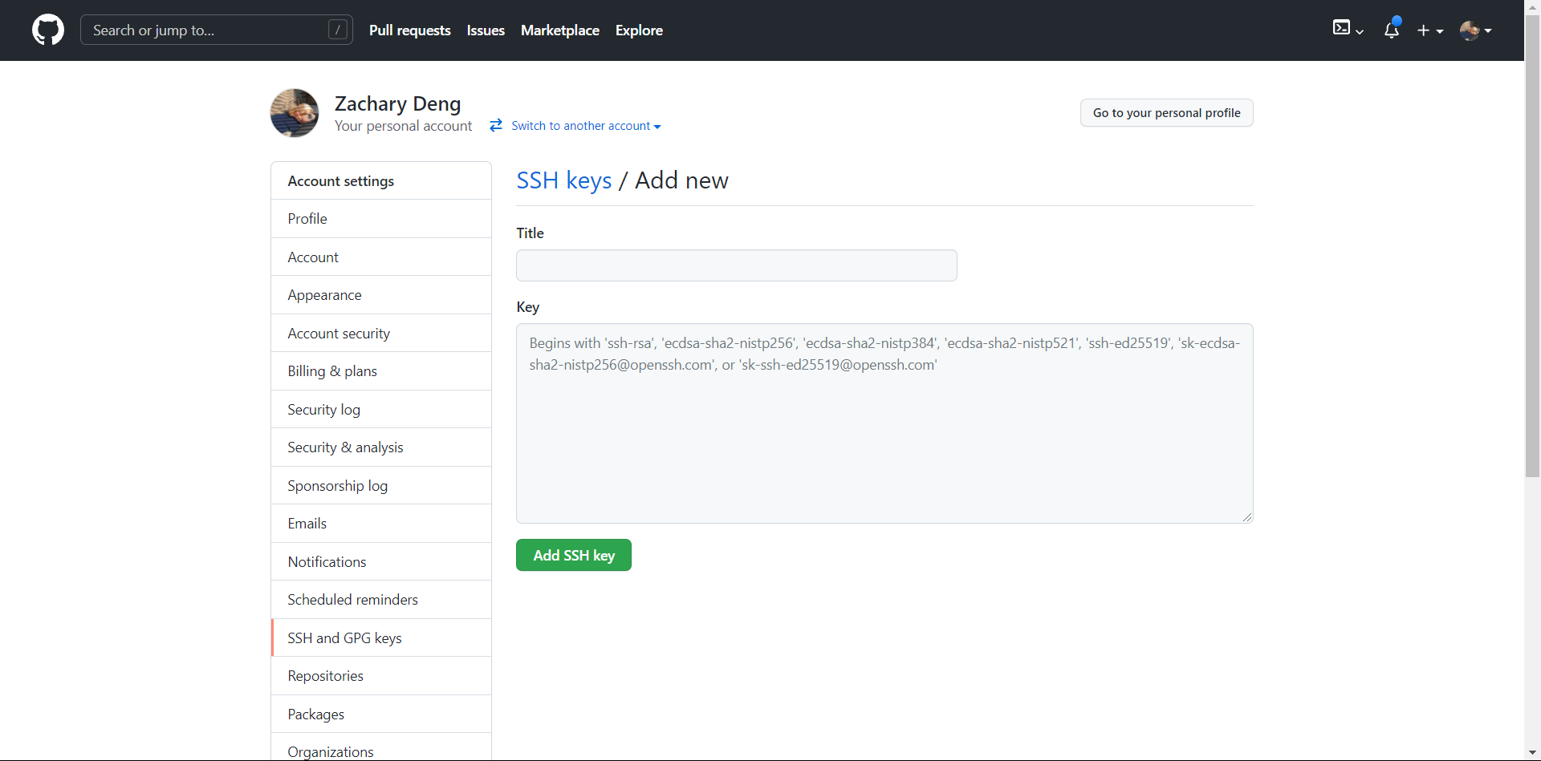The image size is (1541, 761).
Task: Click Zachary Deng's large profile picture
Action: click(295, 113)
